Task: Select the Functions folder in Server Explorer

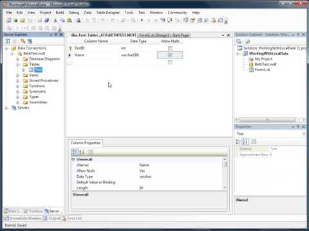Action: pyautogui.click(x=37, y=86)
